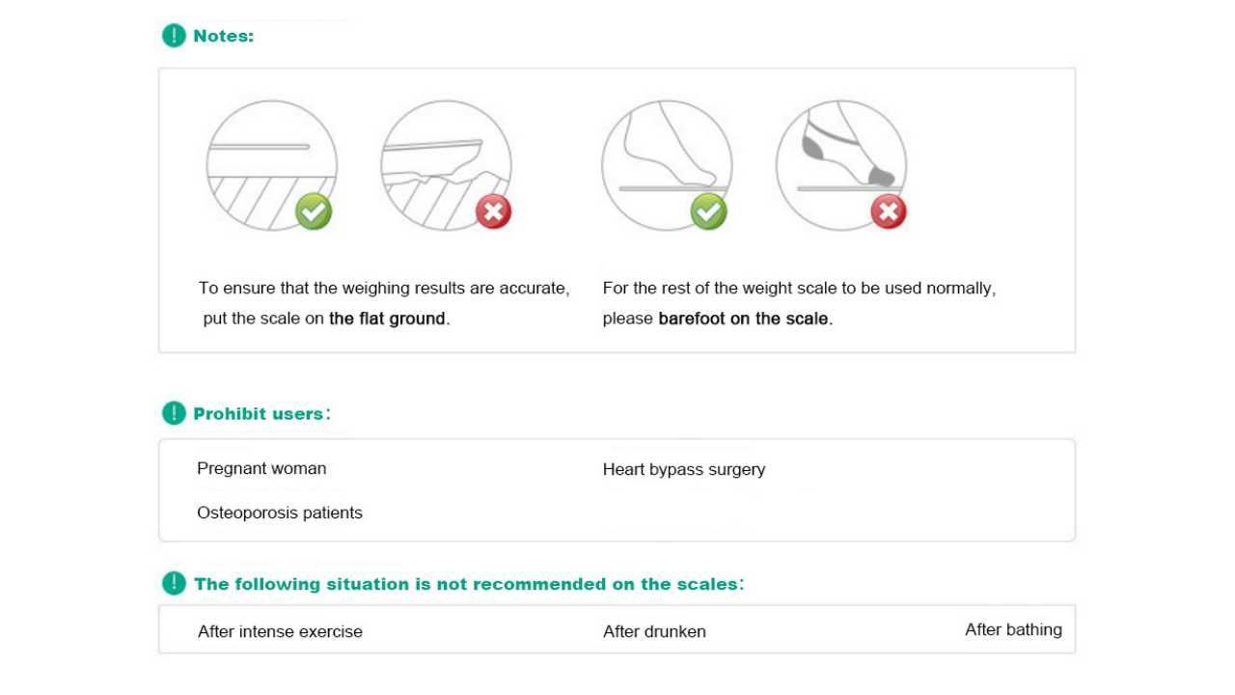Click red X on sock-wearing foot illustration
1235x695 pixels.
tap(889, 211)
